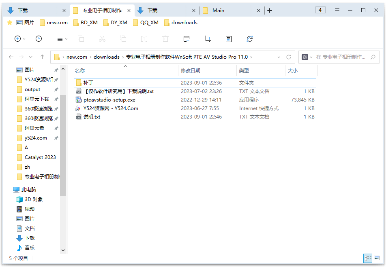Image resolution: width=386 pixels, height=267 pixels.
Task: Refresh the address bar location
Action: 289,57
